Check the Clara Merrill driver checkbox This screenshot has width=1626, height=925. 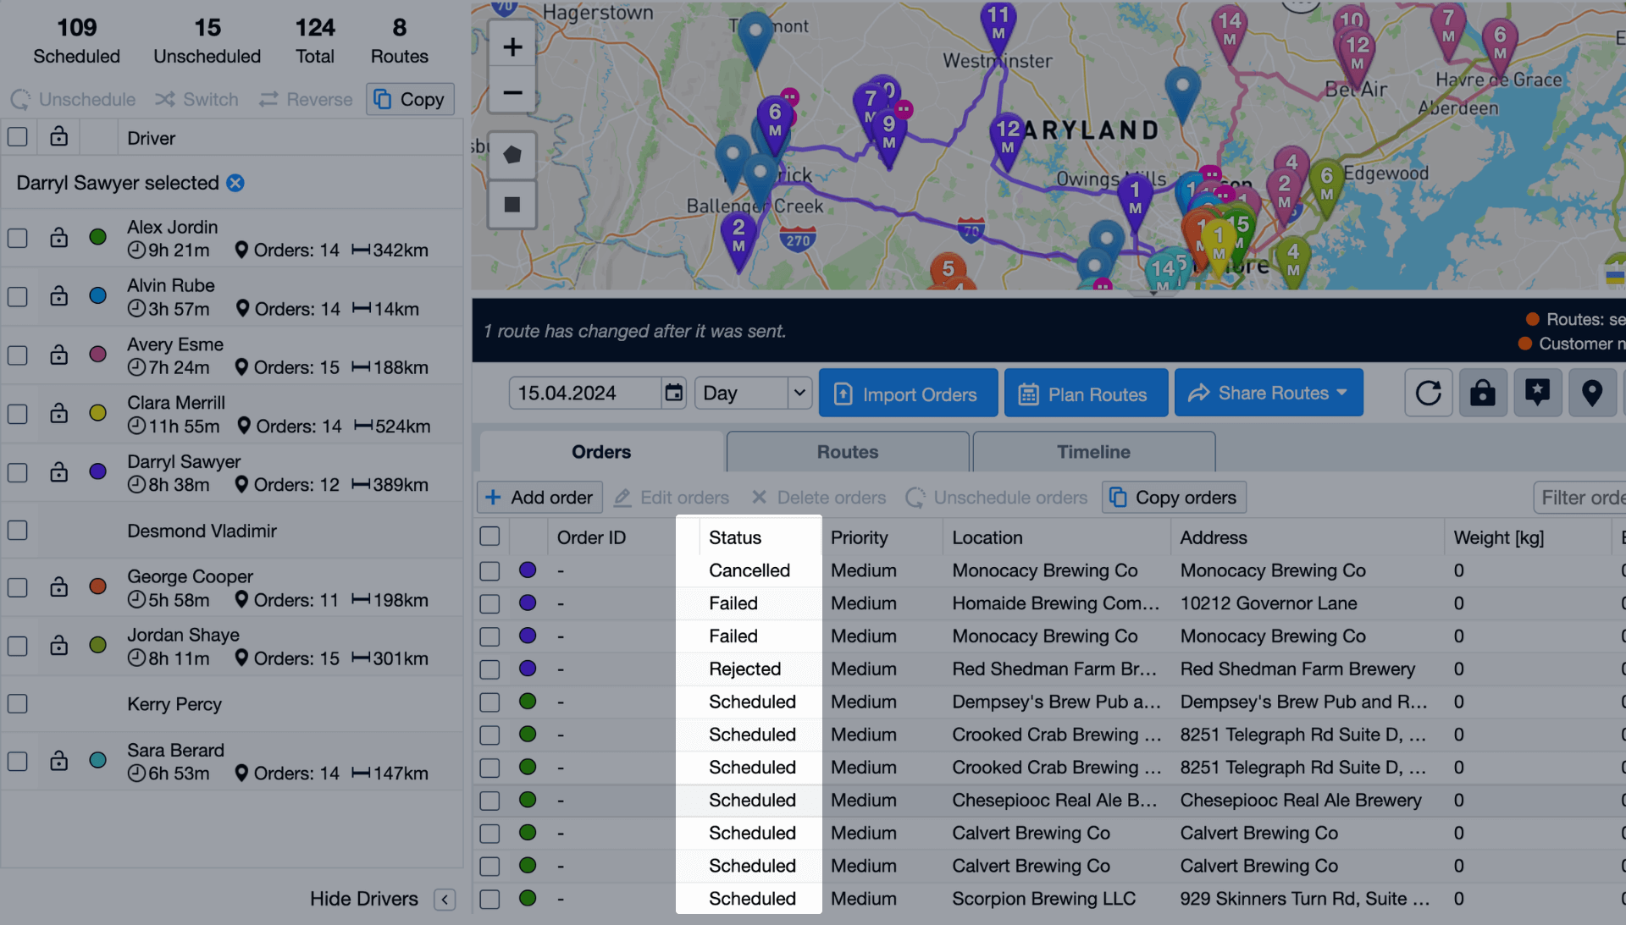tap(18, 414)
